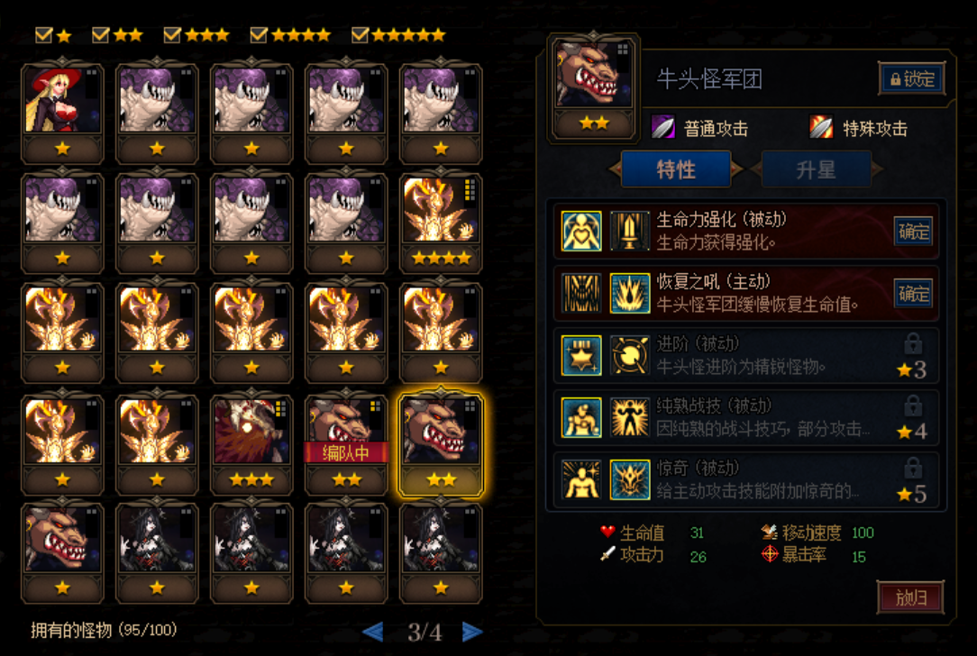
Task: Click the 惊奇 passive skill icon
Action: pos(629,479)
